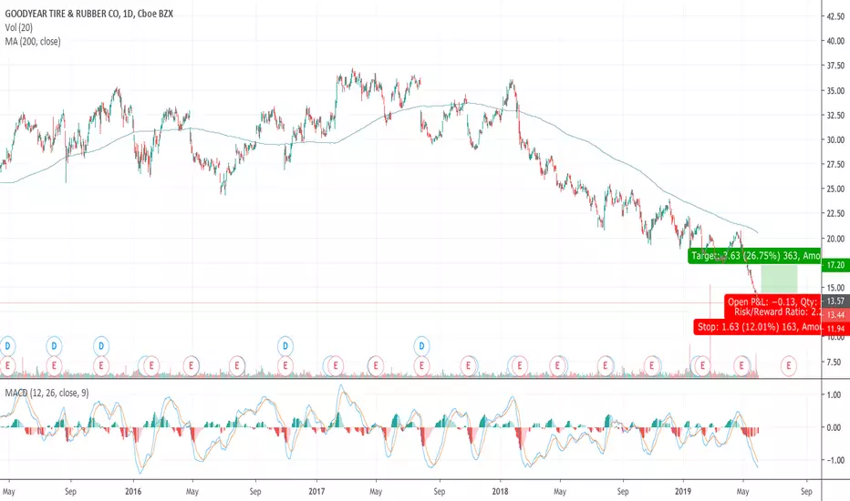Image resolution: width=850 pixels, height=501 pixels.
Task: Click the GOODYEAR TIRE & RUBBER CO chart title
Action: [88, 14]
